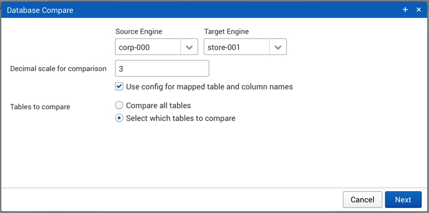Click the Target Engine label
This screenshot has width=429, height=213.
pyautogui.click(x=226, y=32)
